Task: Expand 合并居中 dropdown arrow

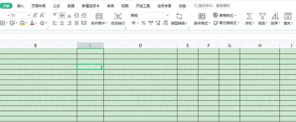Action: point(106,23)
